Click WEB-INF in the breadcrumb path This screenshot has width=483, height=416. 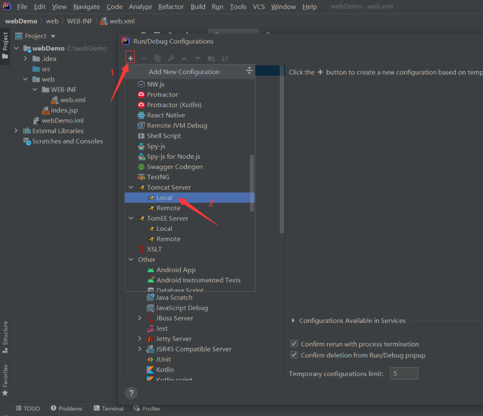click(80, 21)
